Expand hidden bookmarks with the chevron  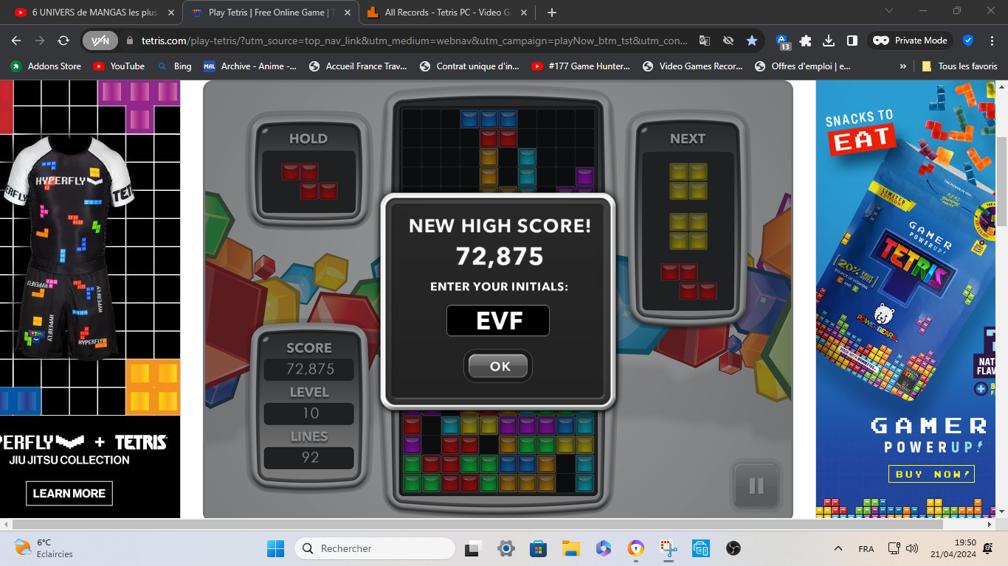click(x=902, y=66)
